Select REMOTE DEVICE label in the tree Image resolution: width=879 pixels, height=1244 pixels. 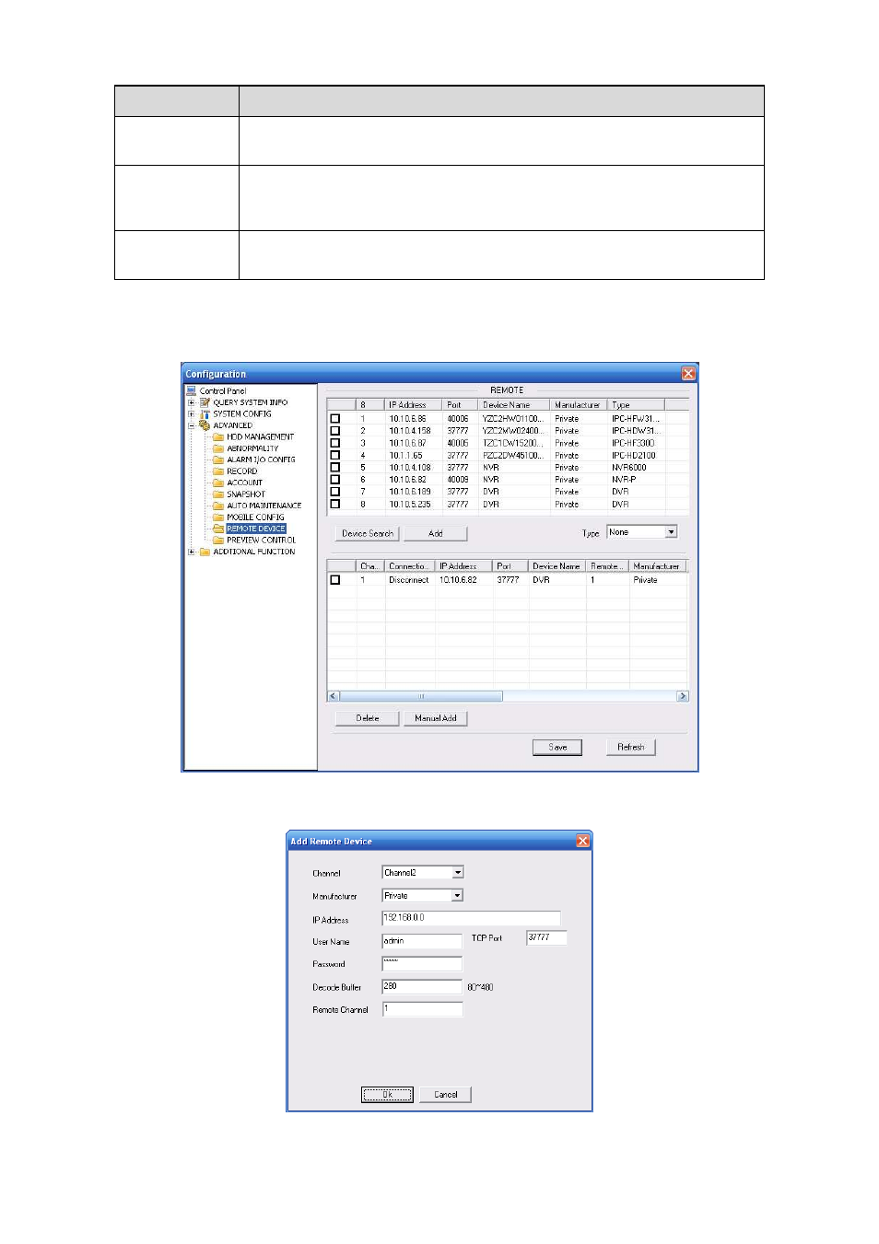tap(256, 529)
